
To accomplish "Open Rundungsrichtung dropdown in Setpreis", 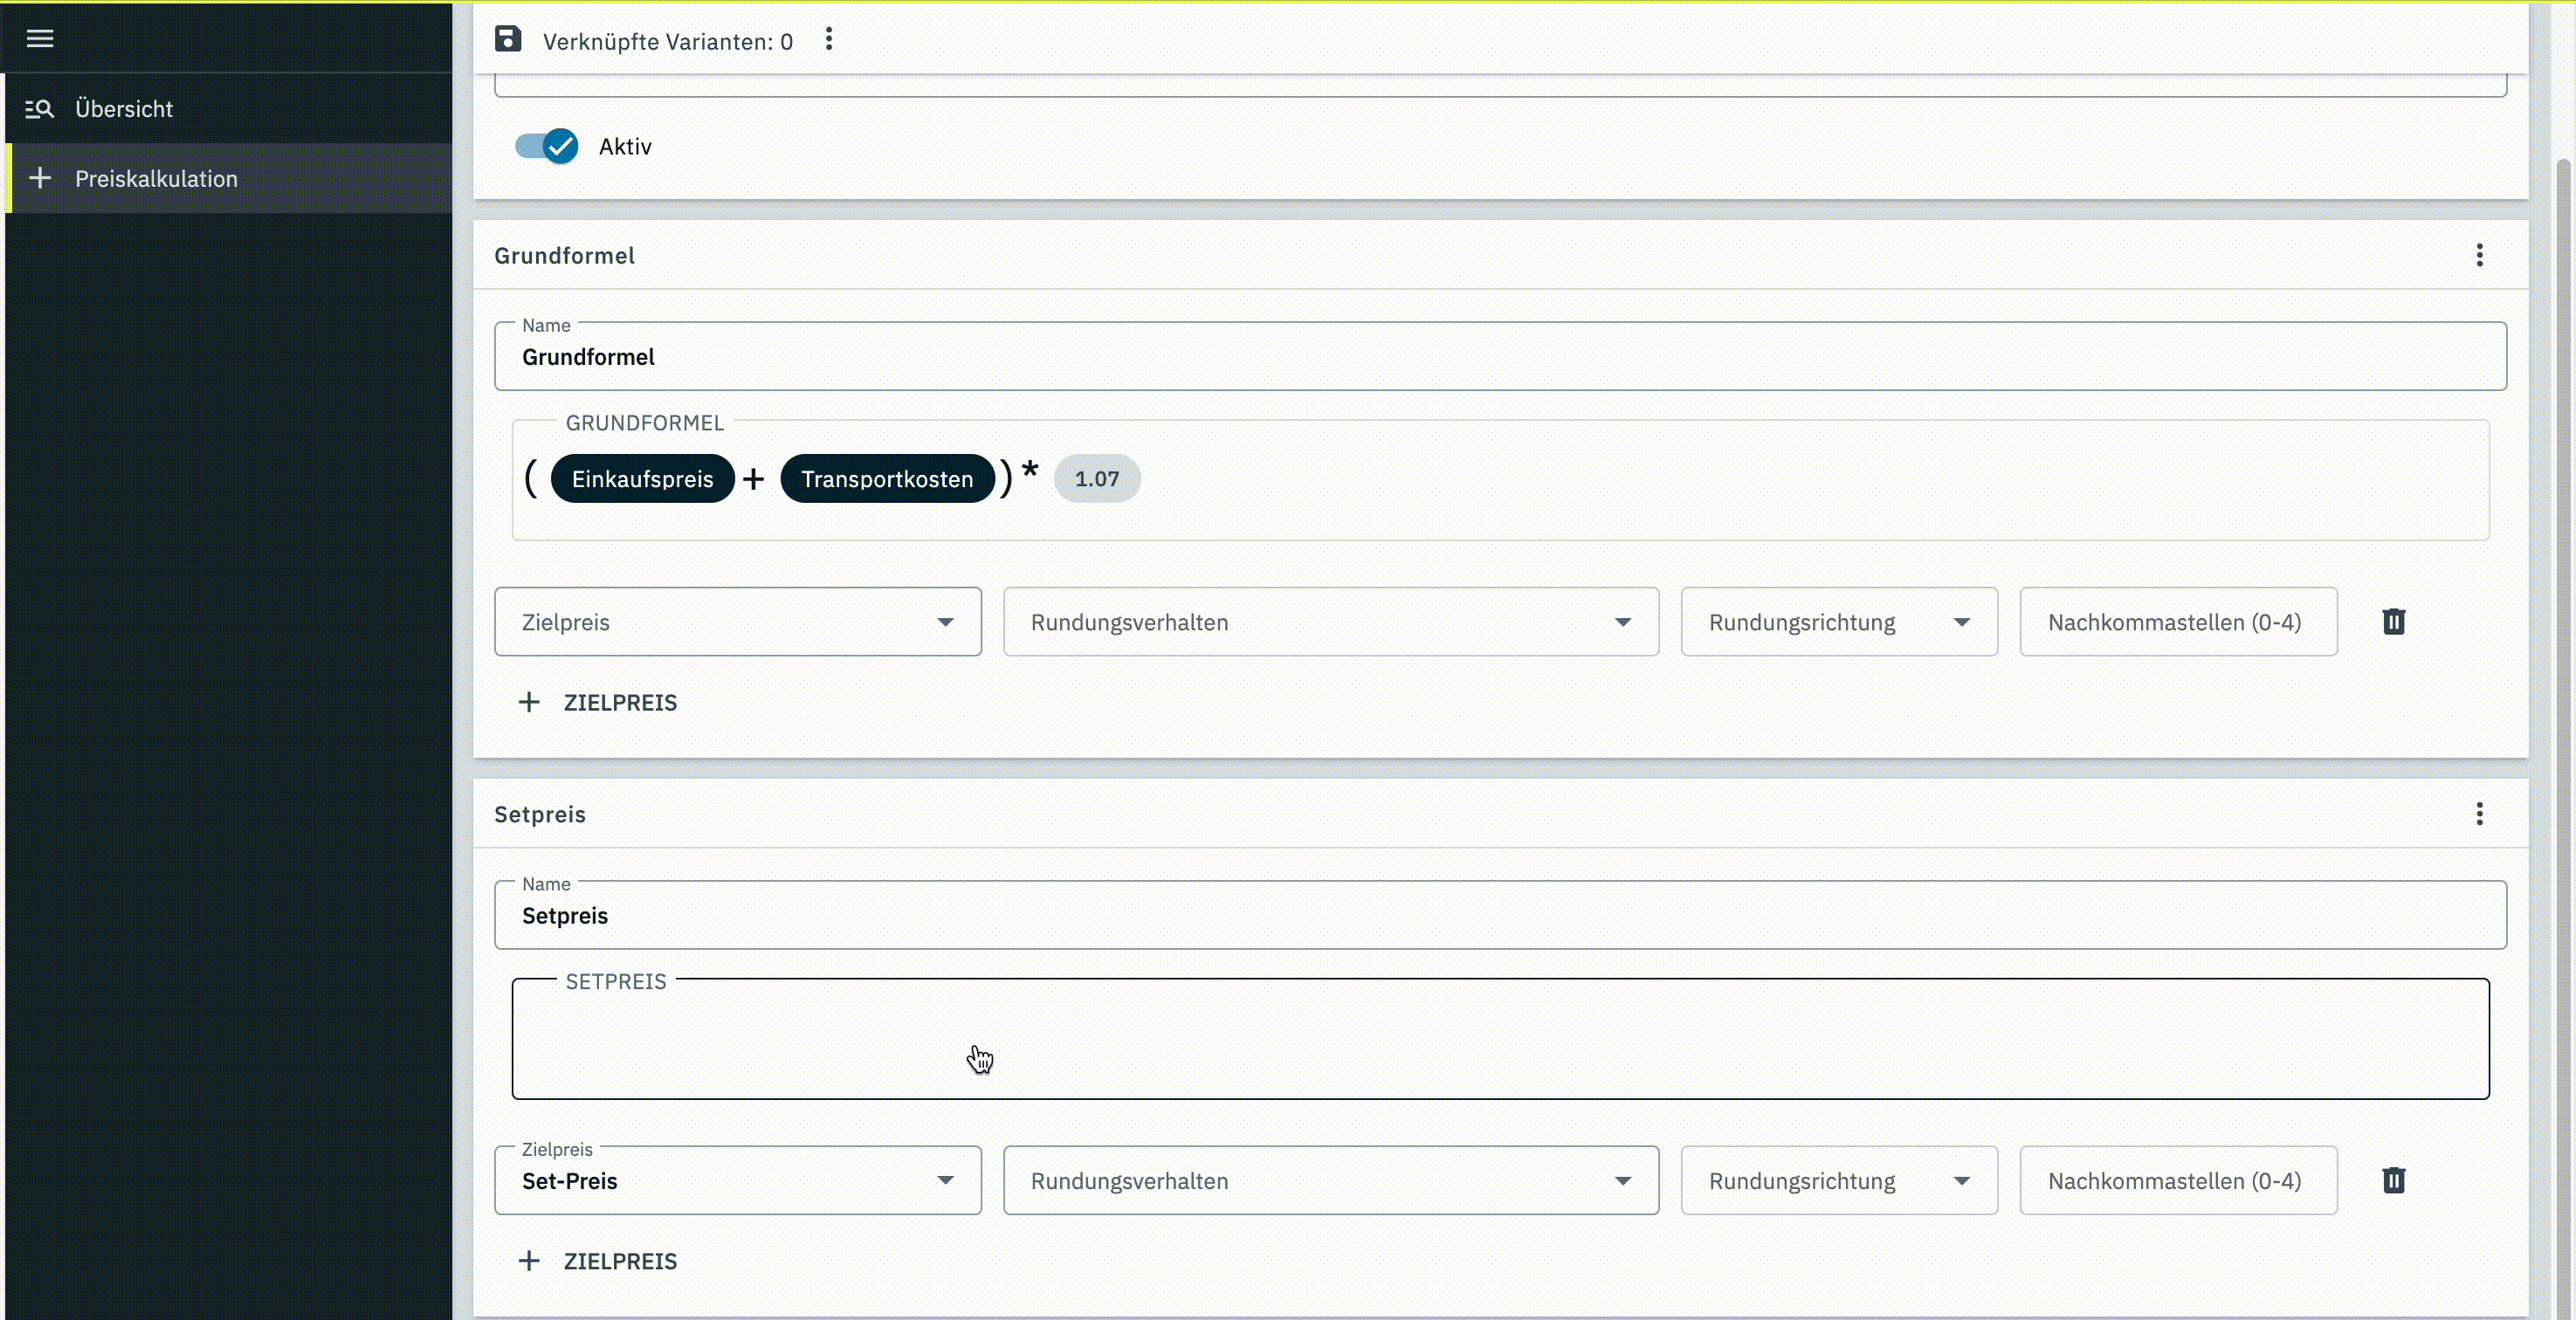I will [x=1839, y=1181].
